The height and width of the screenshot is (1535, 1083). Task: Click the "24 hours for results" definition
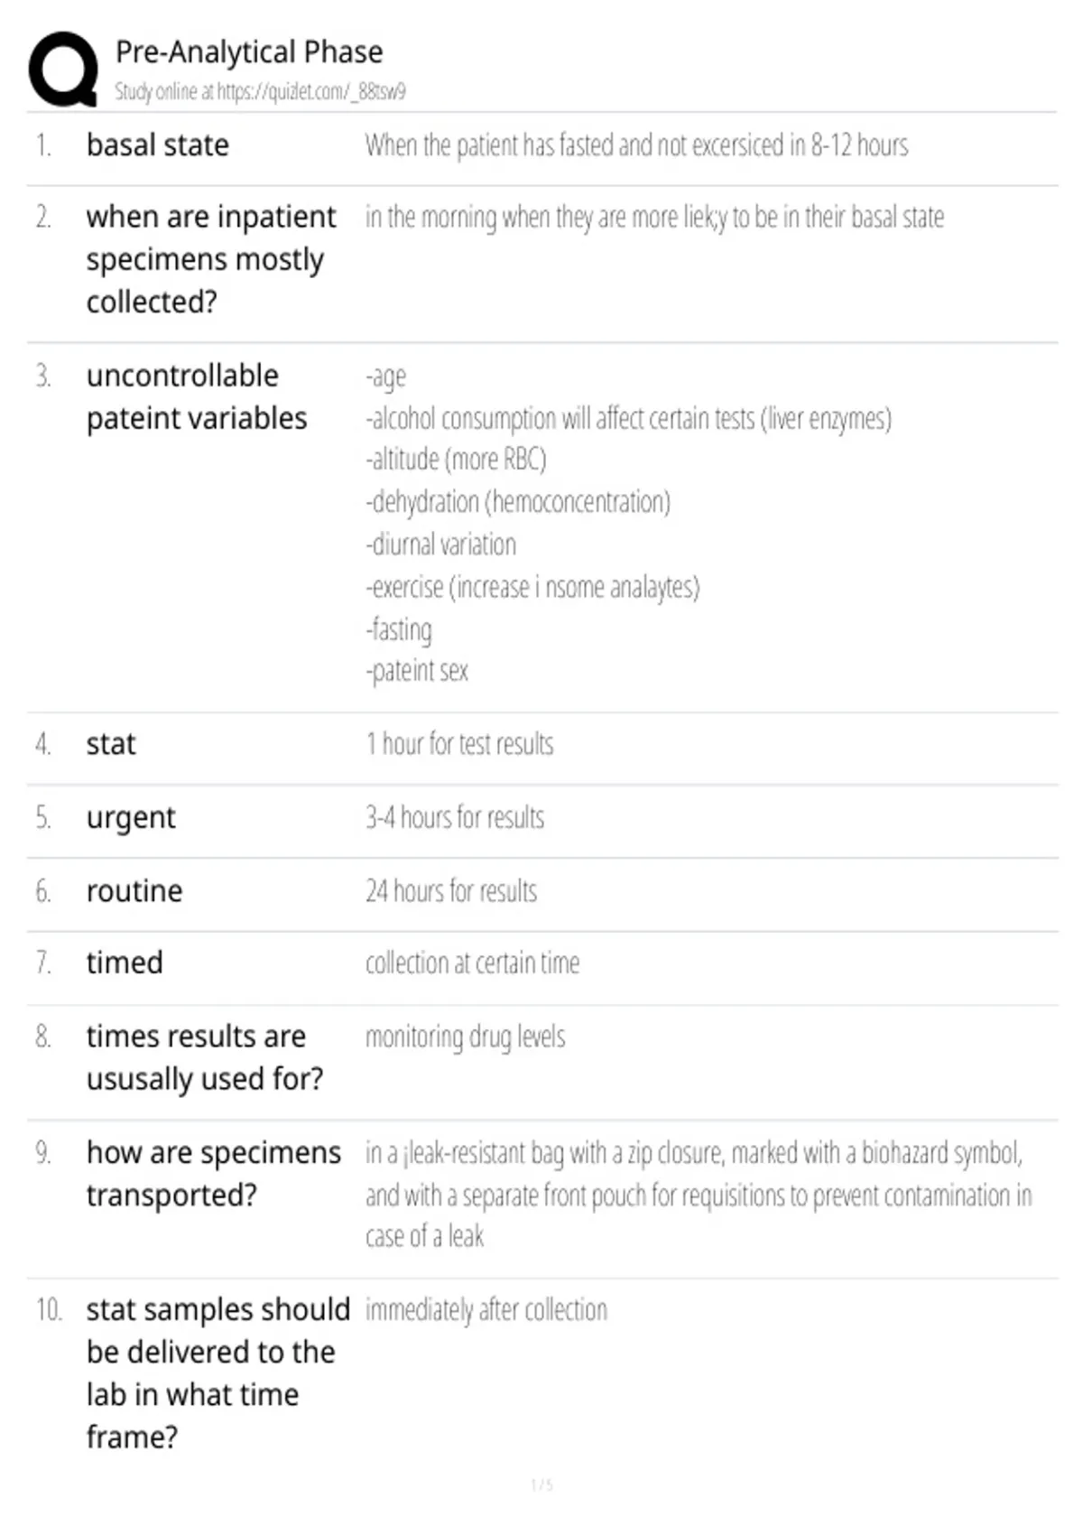click(451, 891)
